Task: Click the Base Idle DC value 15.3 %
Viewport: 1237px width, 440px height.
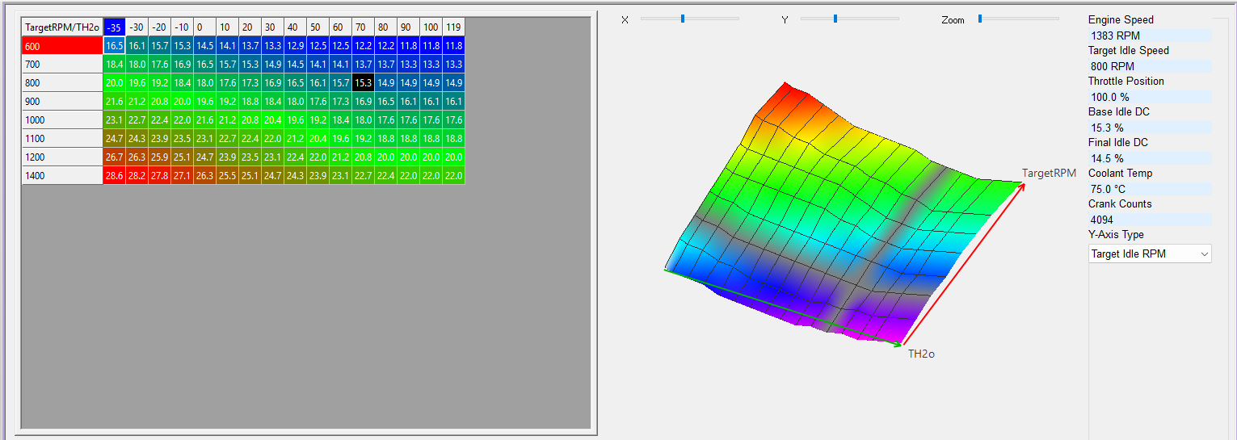Action: pos(1150,128)
